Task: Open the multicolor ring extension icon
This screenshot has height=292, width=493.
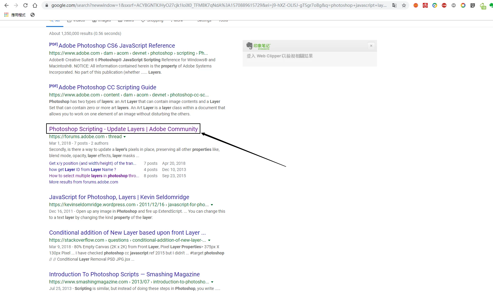Action: click(463, 5)
